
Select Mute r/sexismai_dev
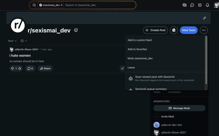[x=165, y=58]
